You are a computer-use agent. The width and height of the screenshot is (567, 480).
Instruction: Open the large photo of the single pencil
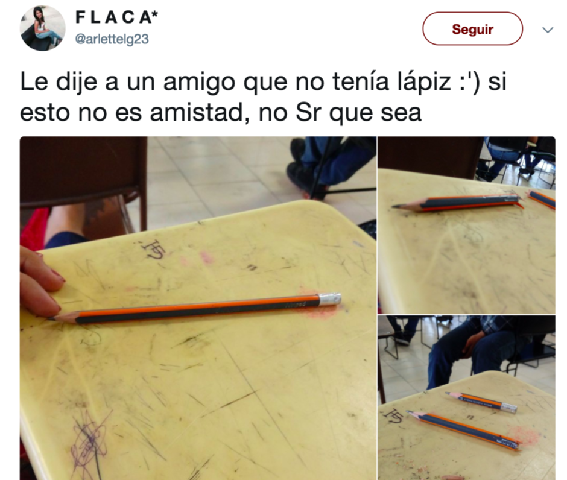(x=198, y=308)
